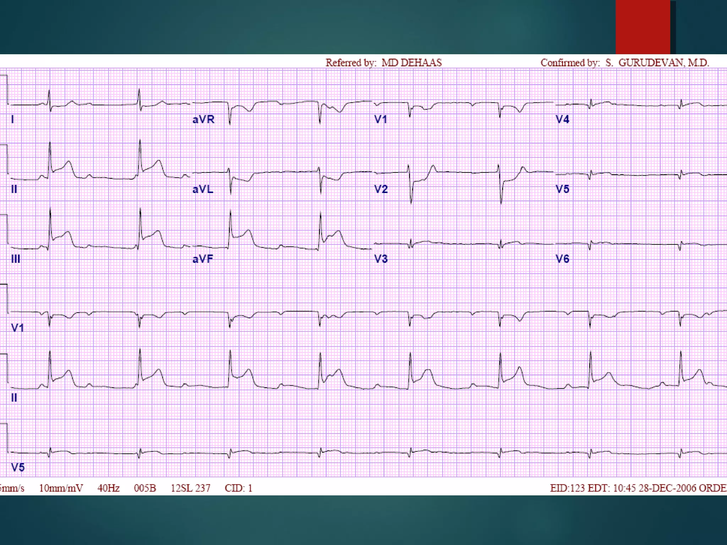Click the aVF lead label
Viewport: 727px width, 545px height.
(203, 259)
